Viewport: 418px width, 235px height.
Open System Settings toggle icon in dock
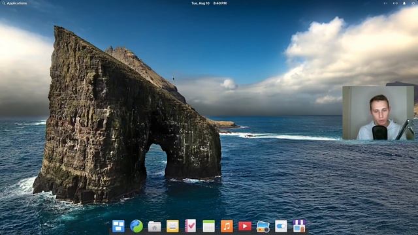[x=281, y=227]
